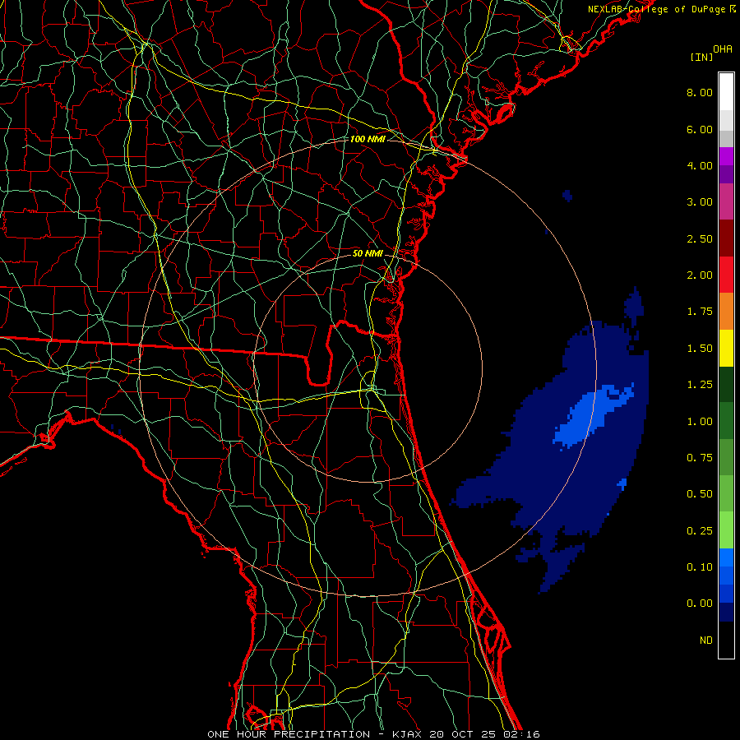Viewport: 740px width, 740px height.
Task: Select the 0.75 legend value
Action: point(700,458)
